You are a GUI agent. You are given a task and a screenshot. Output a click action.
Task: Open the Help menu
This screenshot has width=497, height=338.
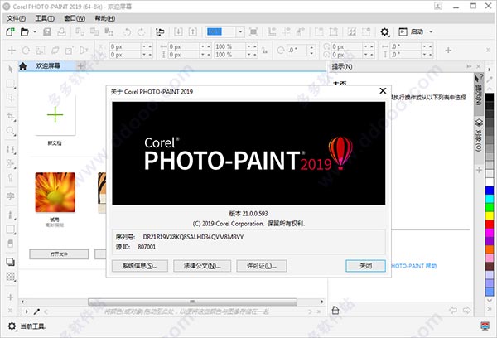(105, 18)
